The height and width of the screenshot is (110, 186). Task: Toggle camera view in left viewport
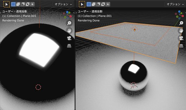(69, 38)
